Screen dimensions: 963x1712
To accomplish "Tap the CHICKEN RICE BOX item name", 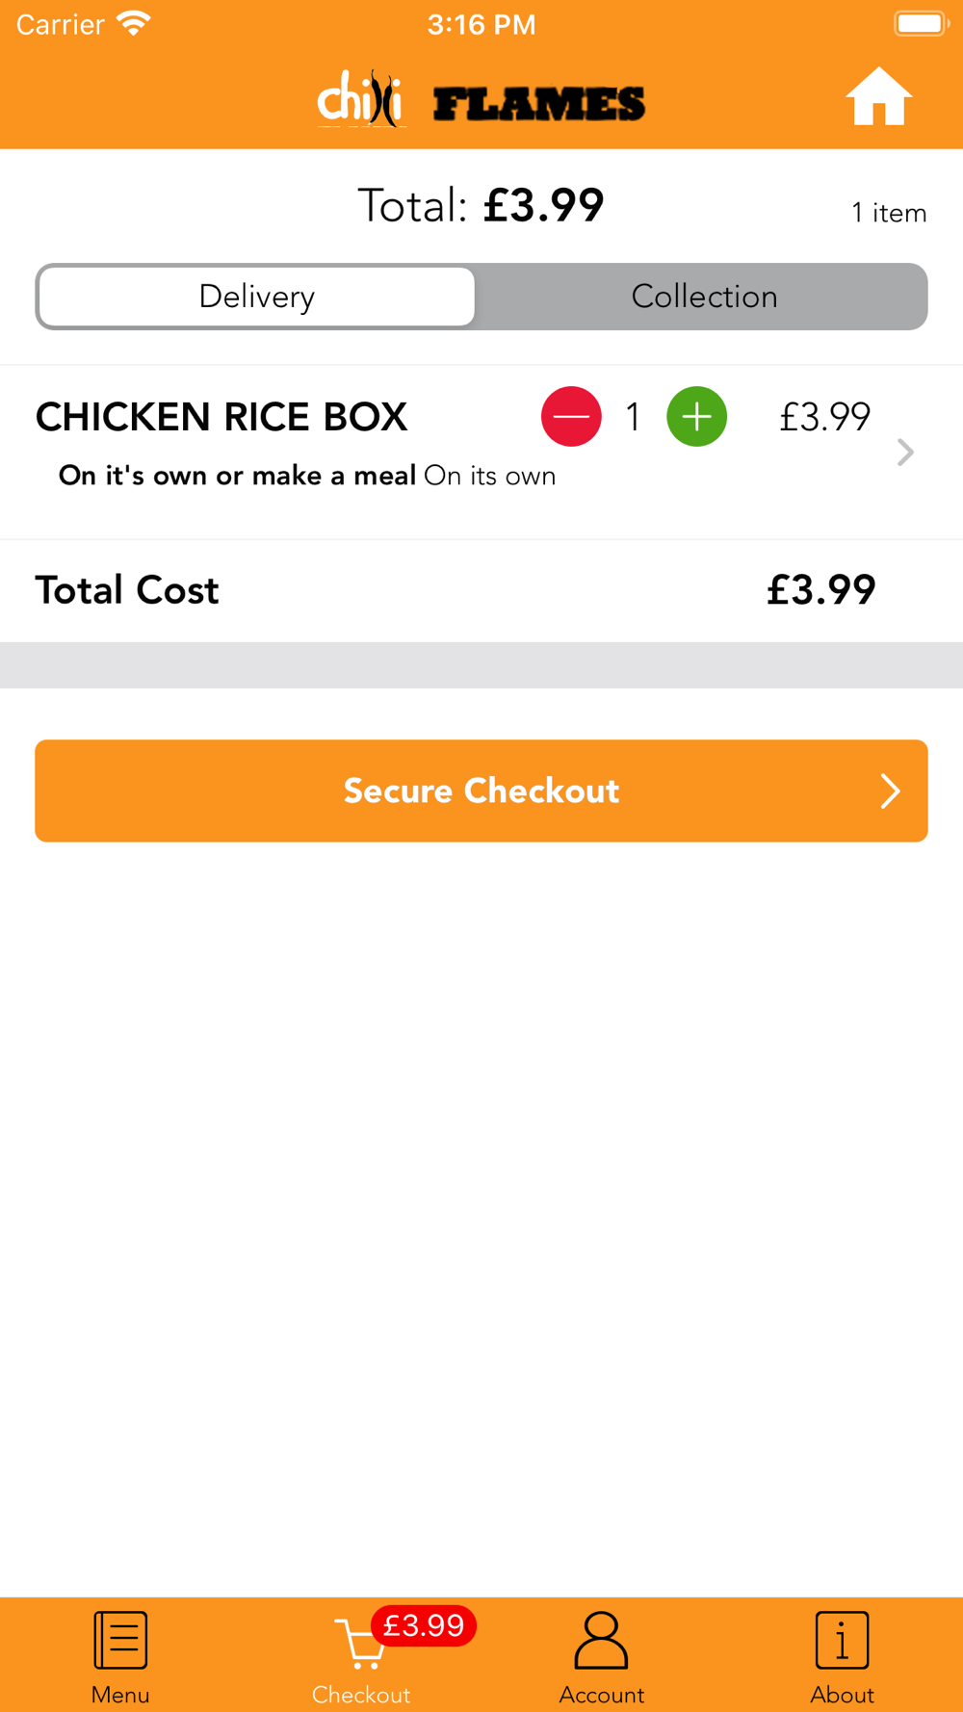I will [x=221, y=417].
